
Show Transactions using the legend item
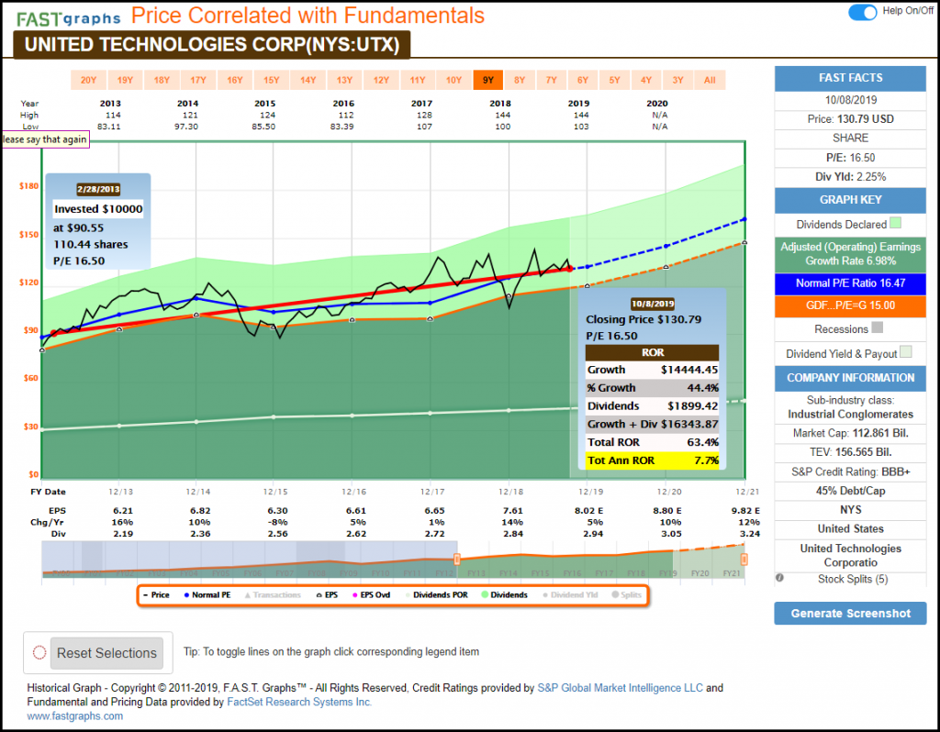[271, 595]
